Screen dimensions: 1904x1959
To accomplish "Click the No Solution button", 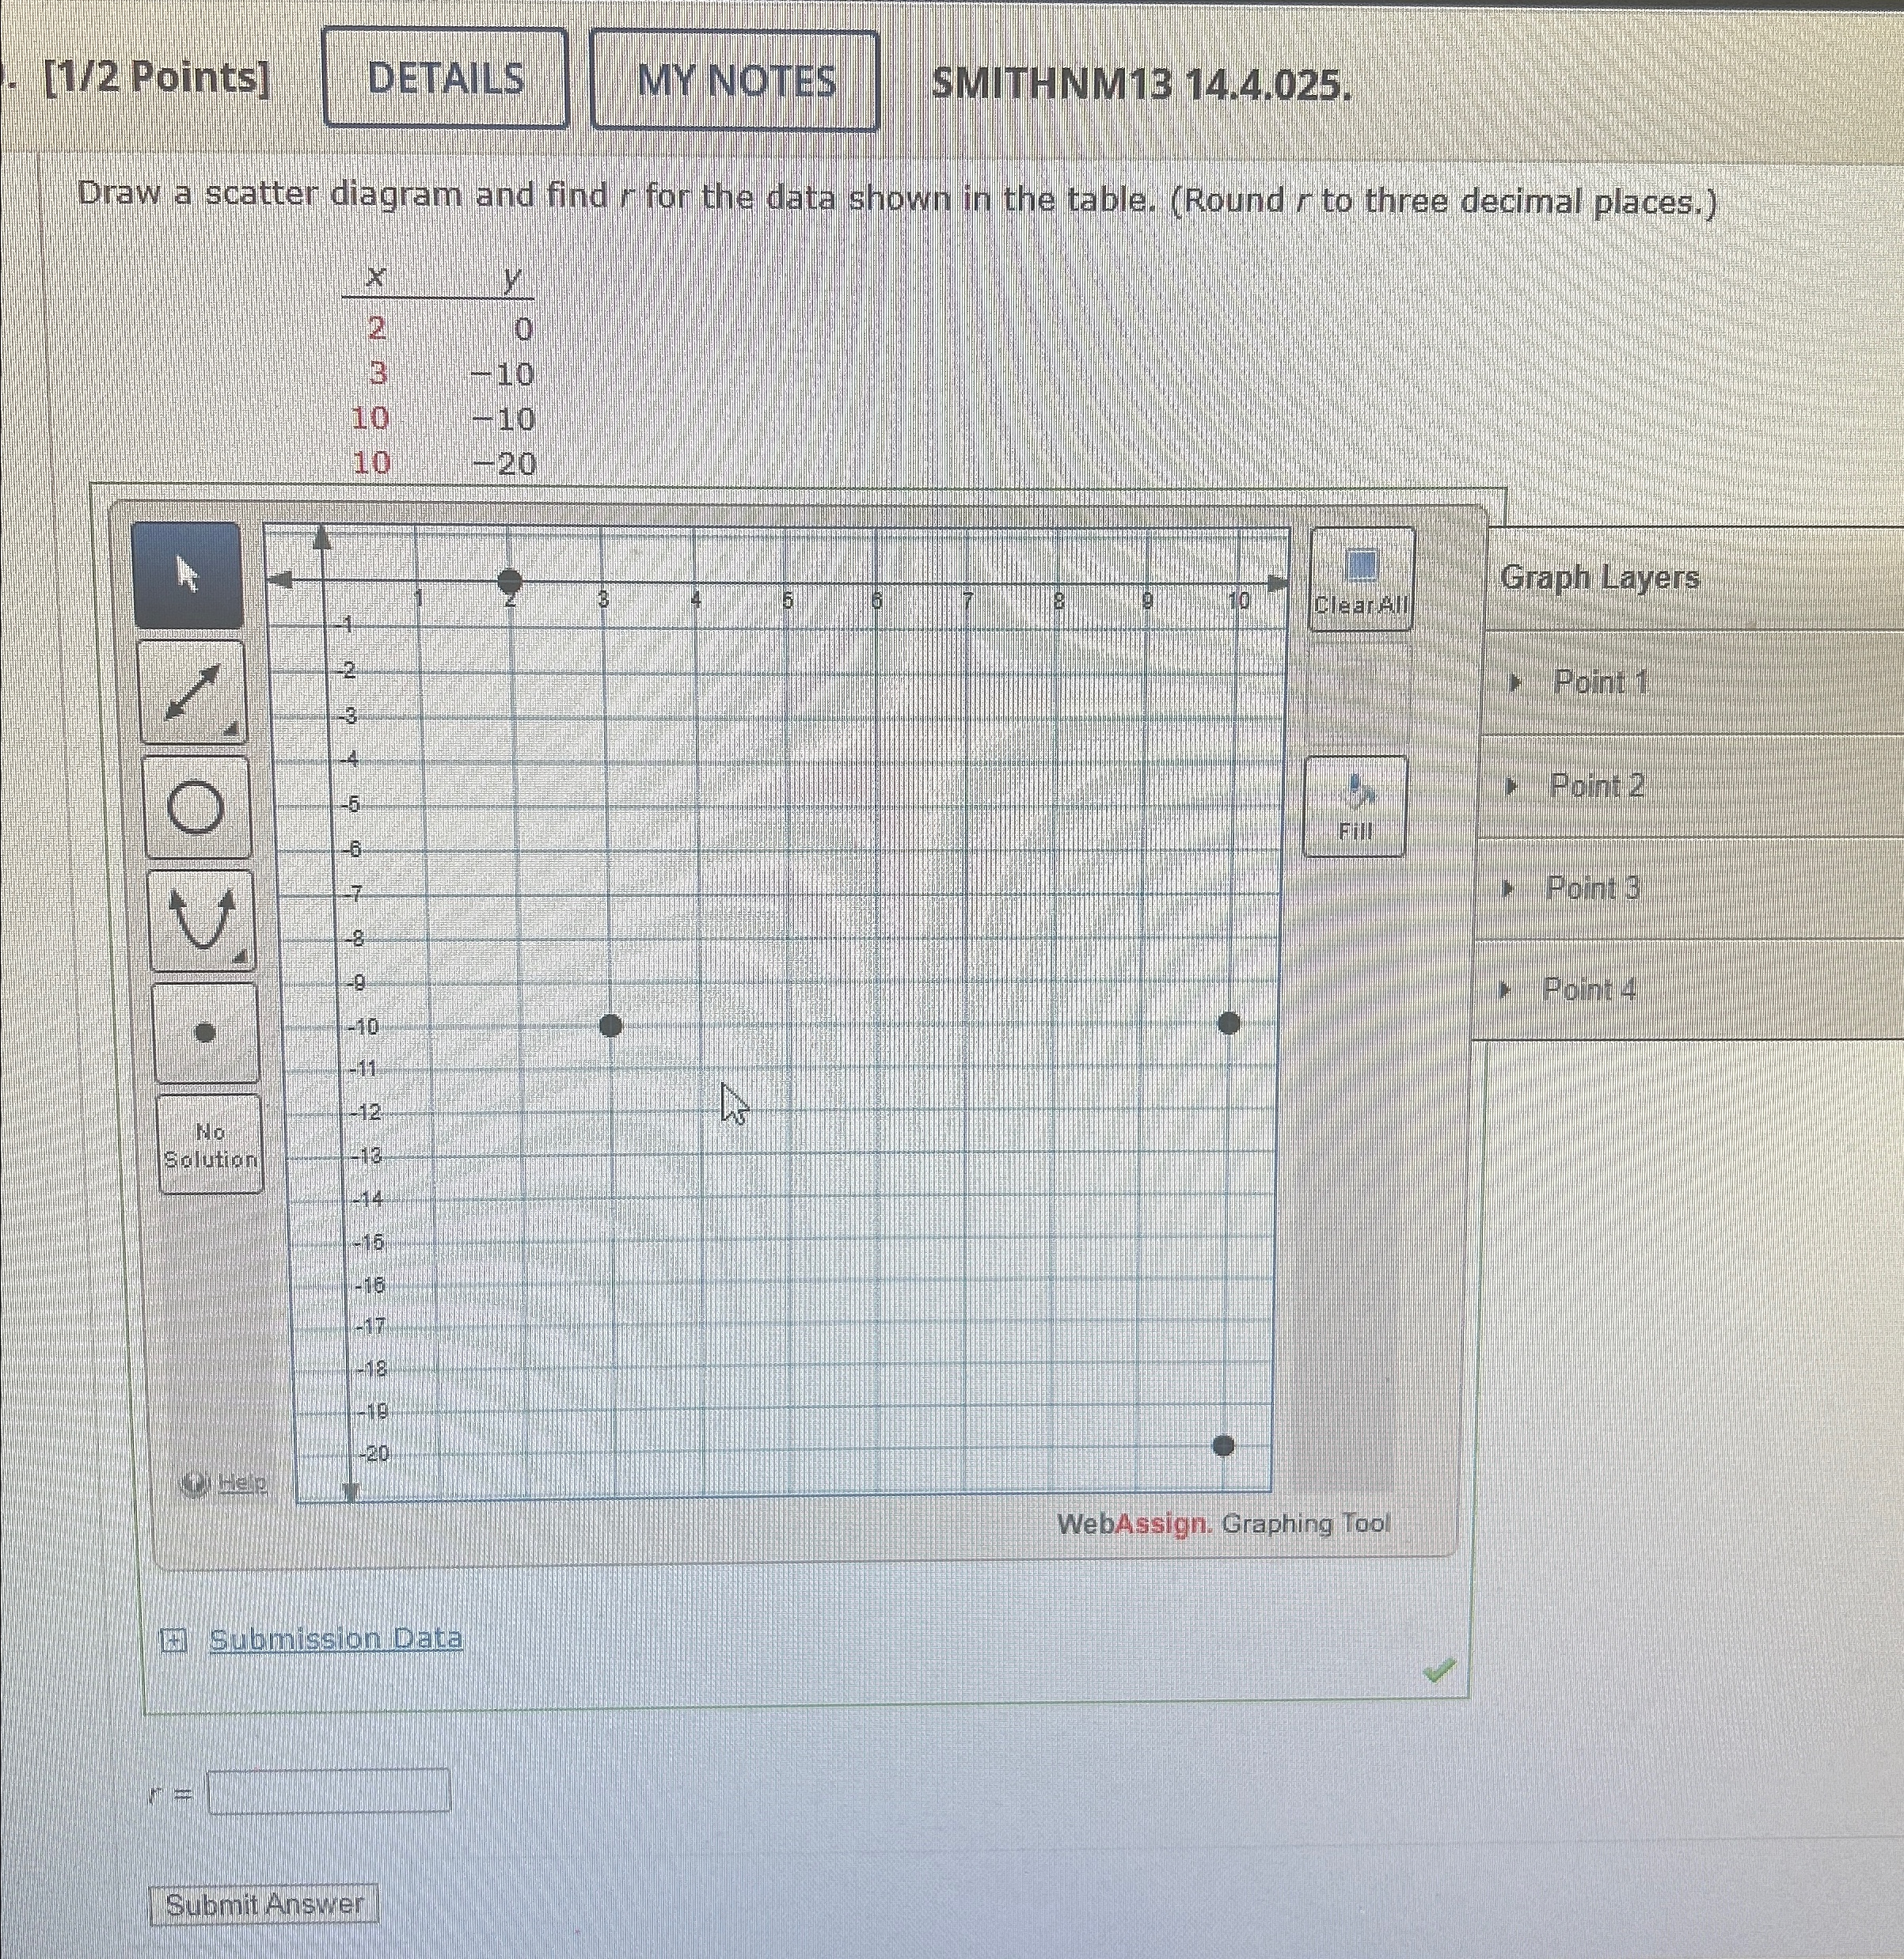I will [210, 1145].
